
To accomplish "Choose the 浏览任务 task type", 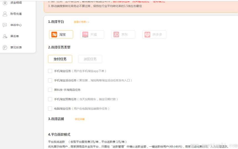I will coord(90,59).
